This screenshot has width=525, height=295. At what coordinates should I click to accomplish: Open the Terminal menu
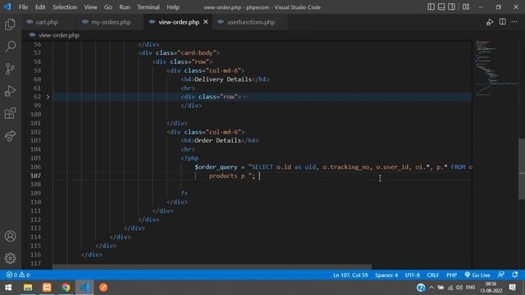pos(148,7)
